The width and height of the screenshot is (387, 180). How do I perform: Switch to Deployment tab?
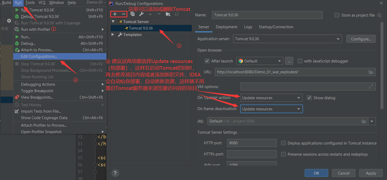[226, 27]
